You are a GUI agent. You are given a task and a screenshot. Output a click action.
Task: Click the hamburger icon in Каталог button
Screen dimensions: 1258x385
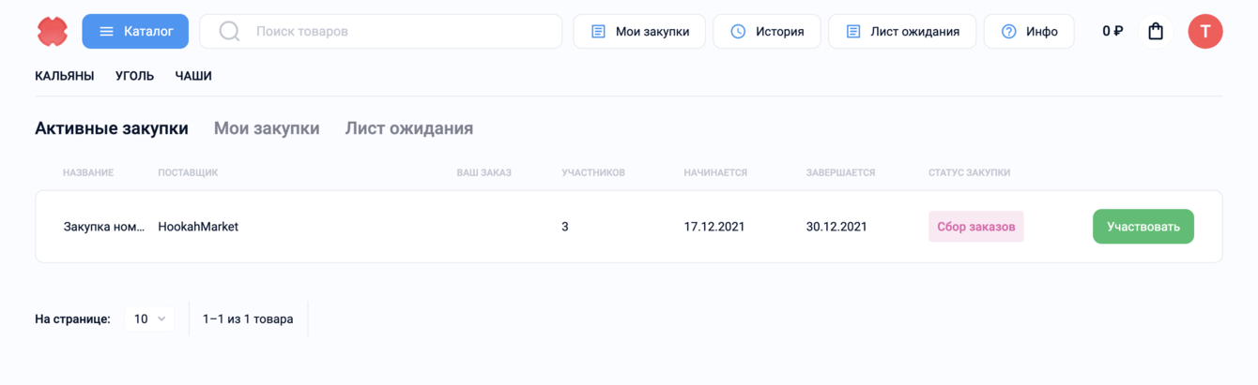coord(106,32)
